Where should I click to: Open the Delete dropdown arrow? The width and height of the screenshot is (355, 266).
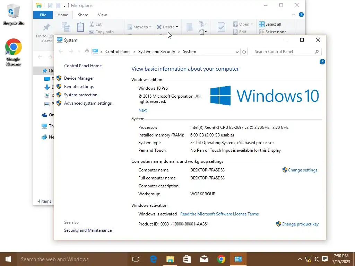(177, 27)
